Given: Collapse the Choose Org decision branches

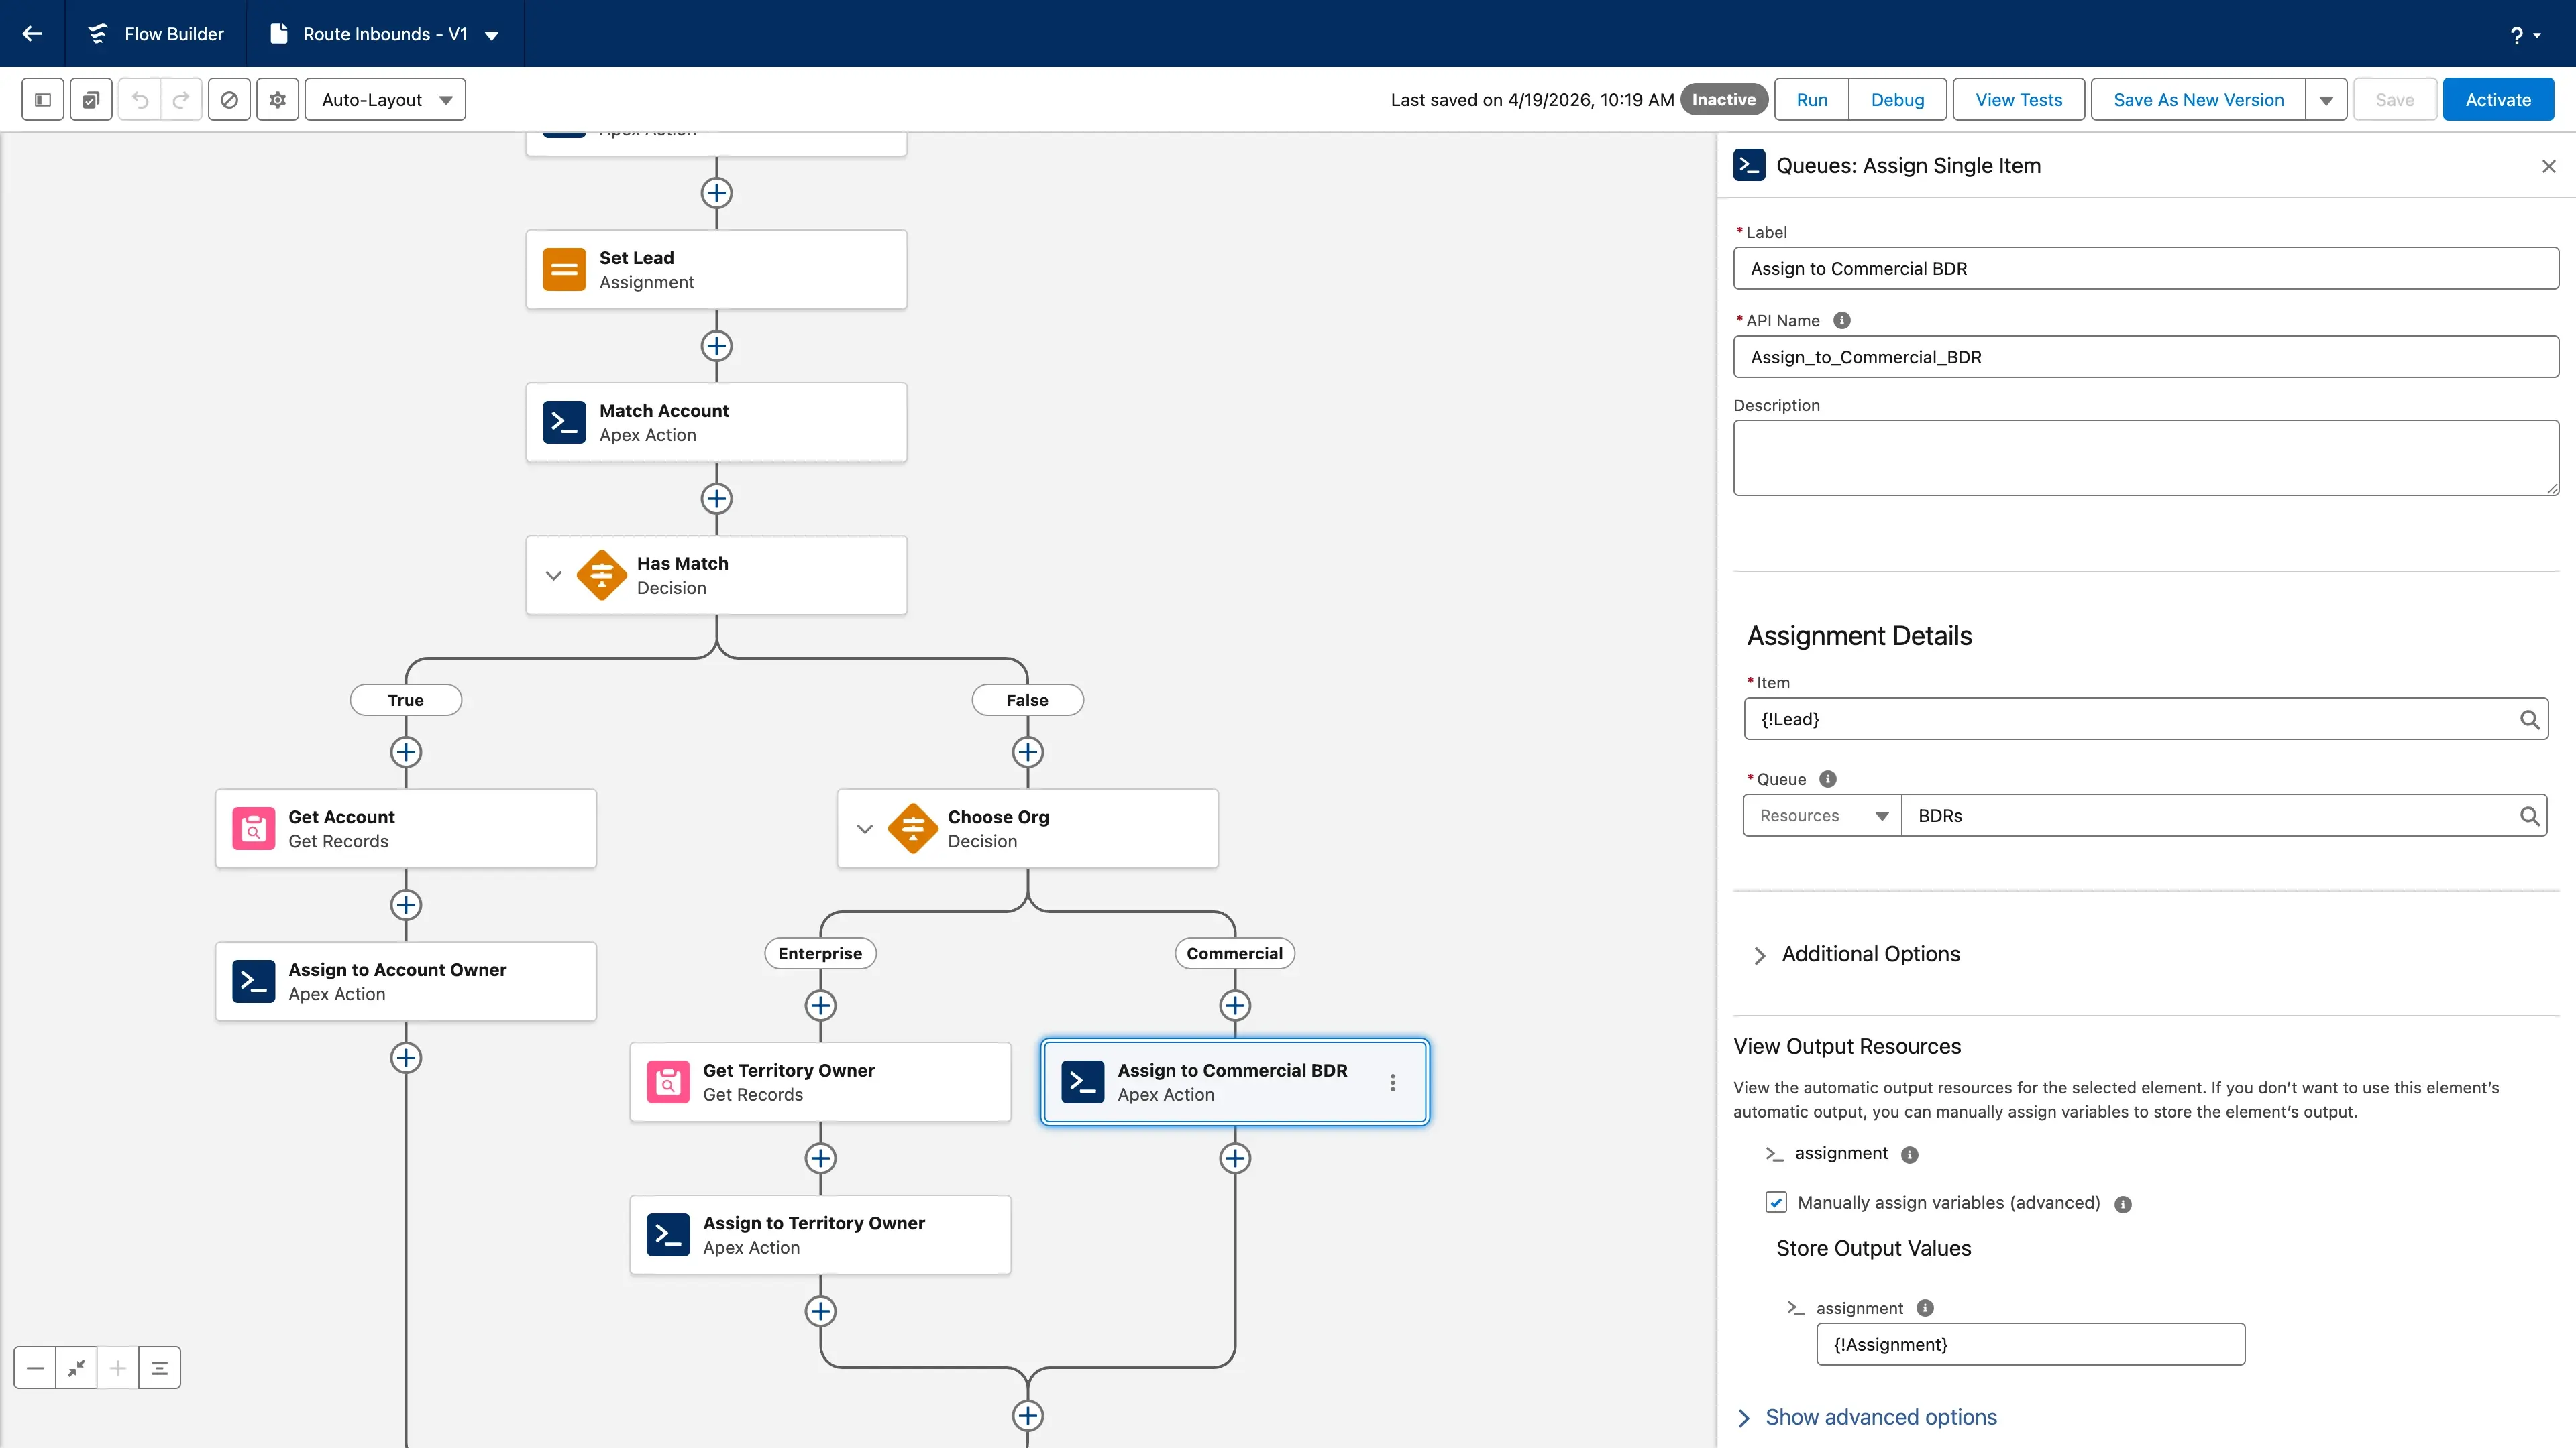Looking at the screenshot, I should pyautogui.click(x=865, y=829).
